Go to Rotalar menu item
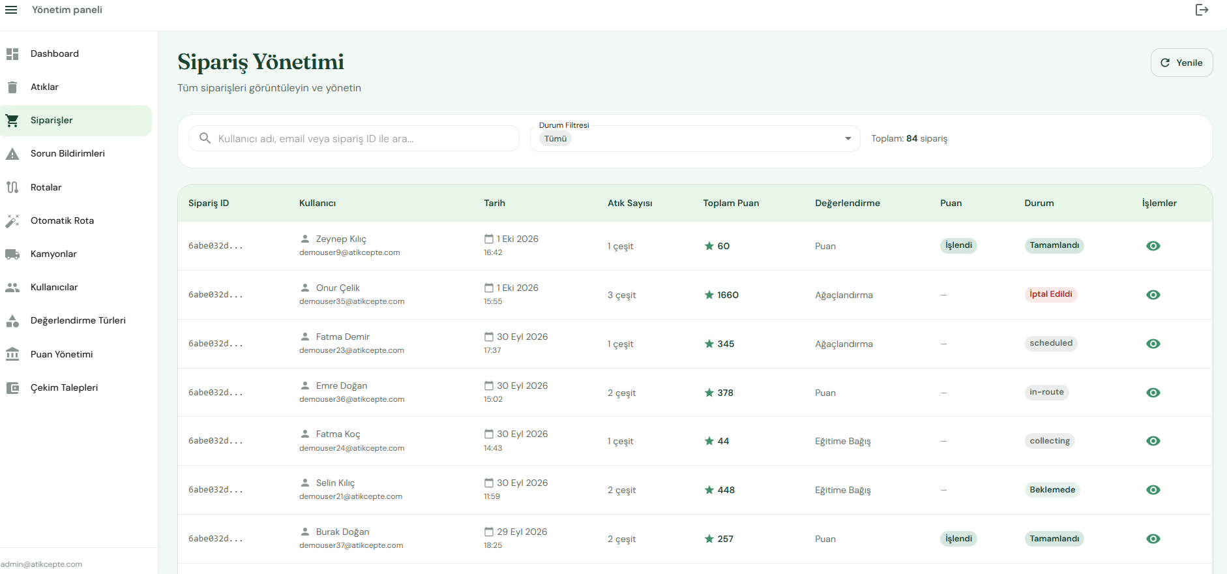Image resolution: width=1227 pixels, height=574 pixels. click(x=76, y=187)
